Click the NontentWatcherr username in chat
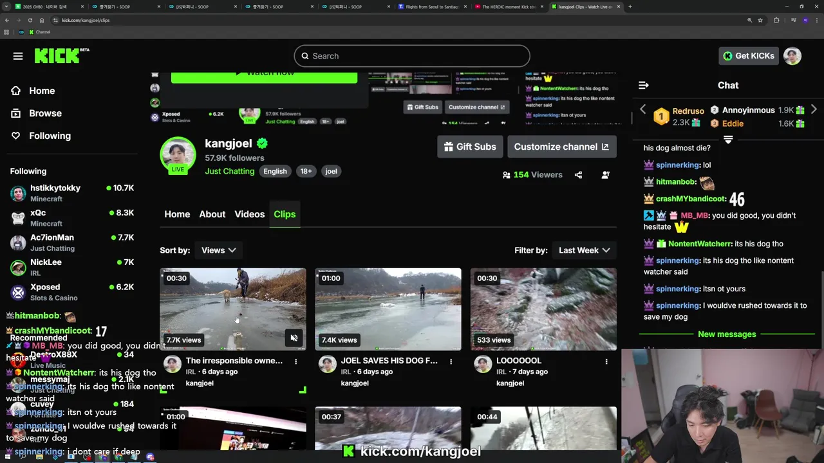The height and width of the screenshot is (463, 824). tap(700, 244)
